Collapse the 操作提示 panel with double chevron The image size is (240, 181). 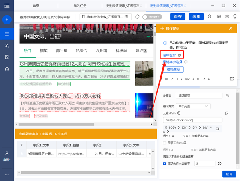pos(230,28)
